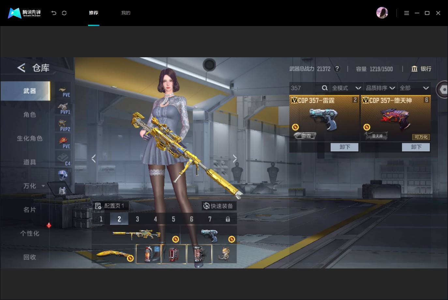Viewport: 448px width, 300px height.
Task: Click the Tencent Pioneer logo
Action: click(24, 13)
